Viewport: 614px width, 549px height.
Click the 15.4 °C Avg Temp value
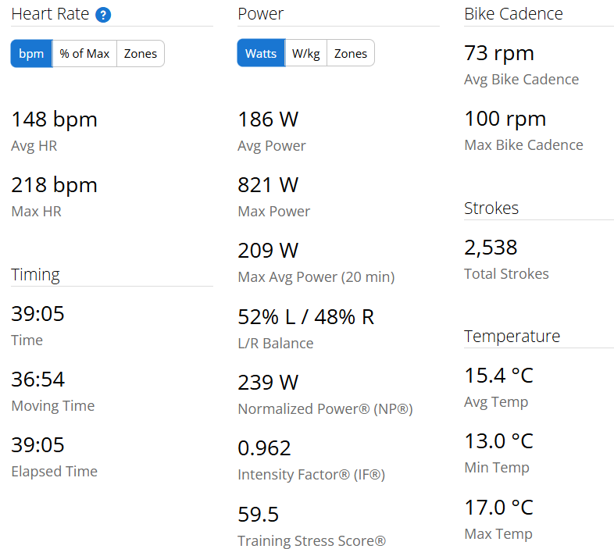point(498,376)
